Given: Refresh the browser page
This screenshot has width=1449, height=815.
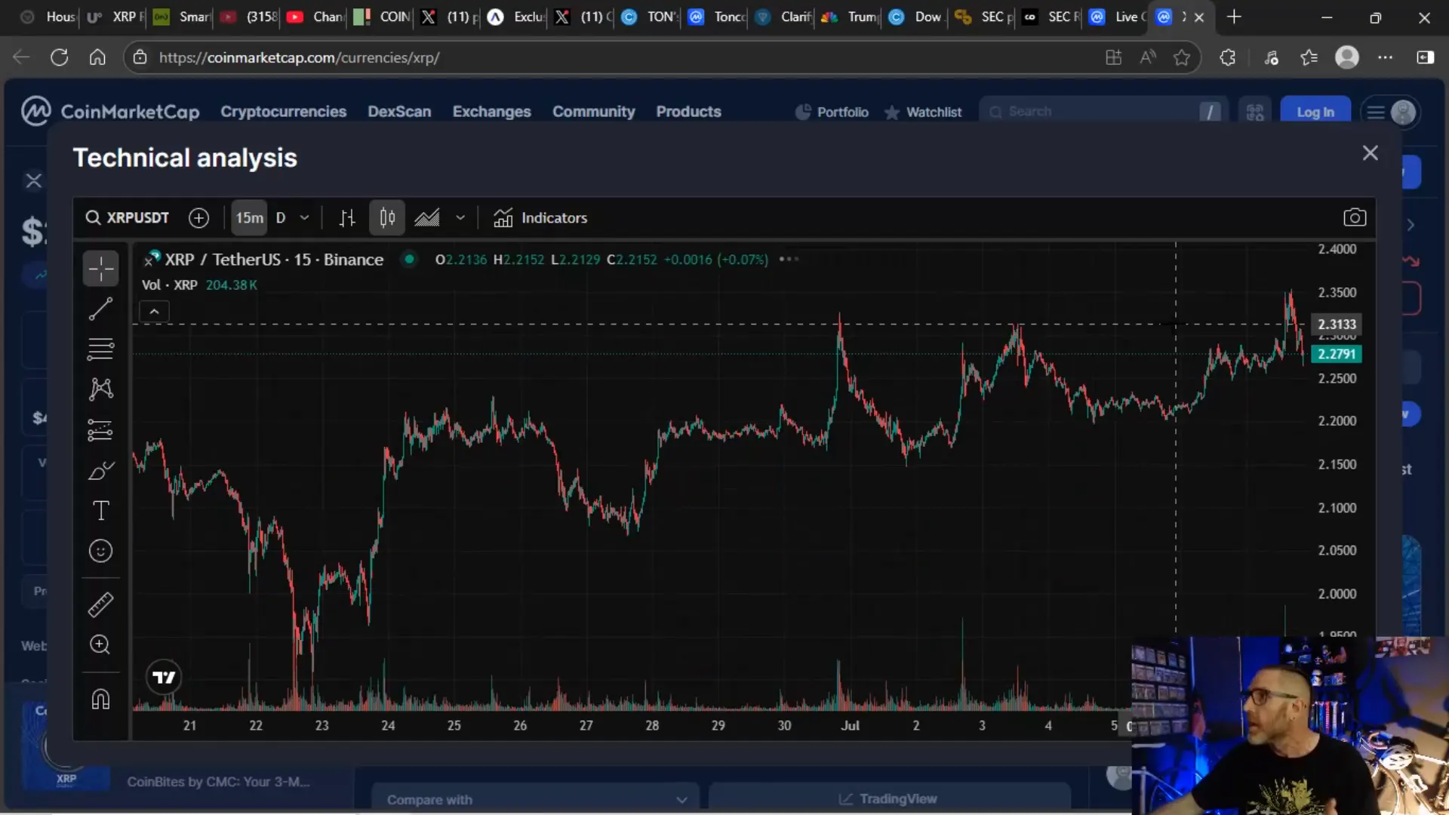Looking at the screenshot, I should (60, 57).
